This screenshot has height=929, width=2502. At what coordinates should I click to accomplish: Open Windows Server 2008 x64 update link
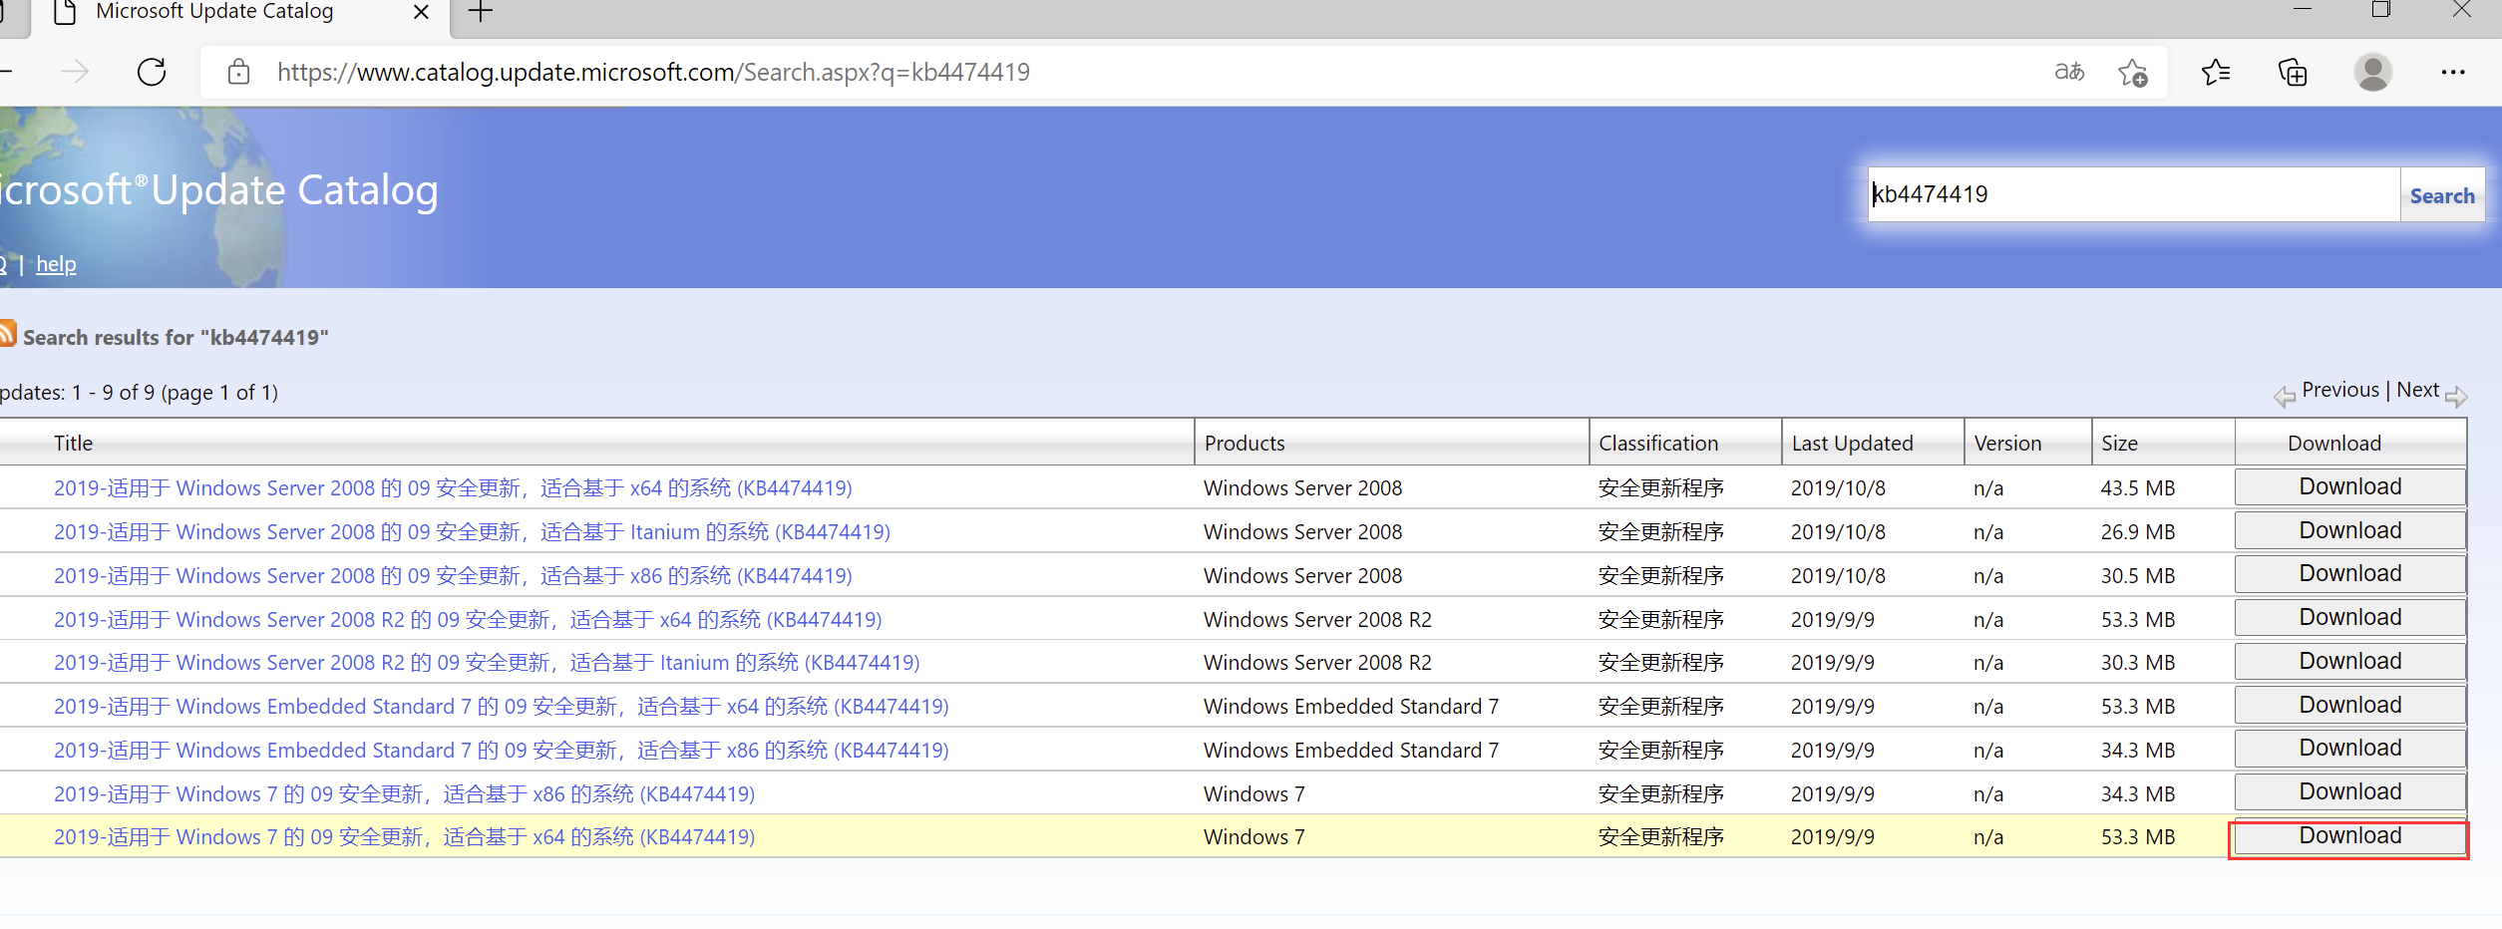pyautogui.click(x=453, y=488)
